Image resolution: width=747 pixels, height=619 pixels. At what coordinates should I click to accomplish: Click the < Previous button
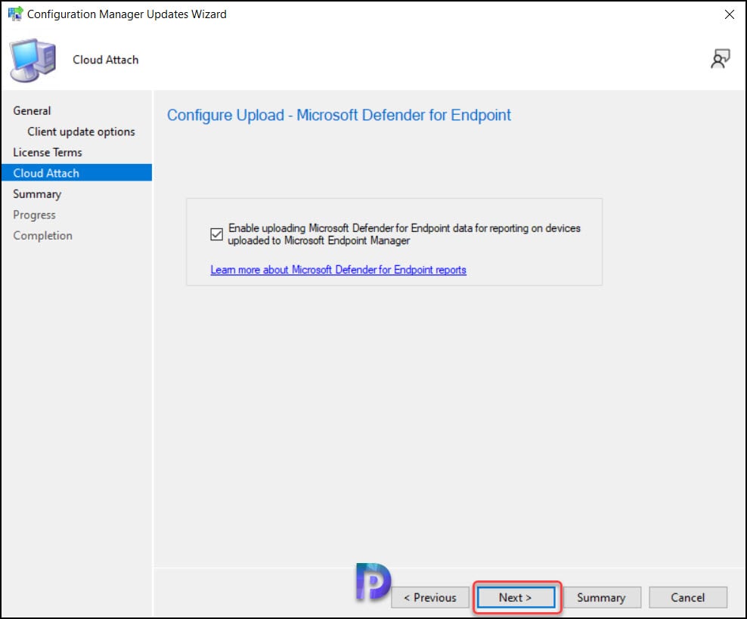coord(430,597)
